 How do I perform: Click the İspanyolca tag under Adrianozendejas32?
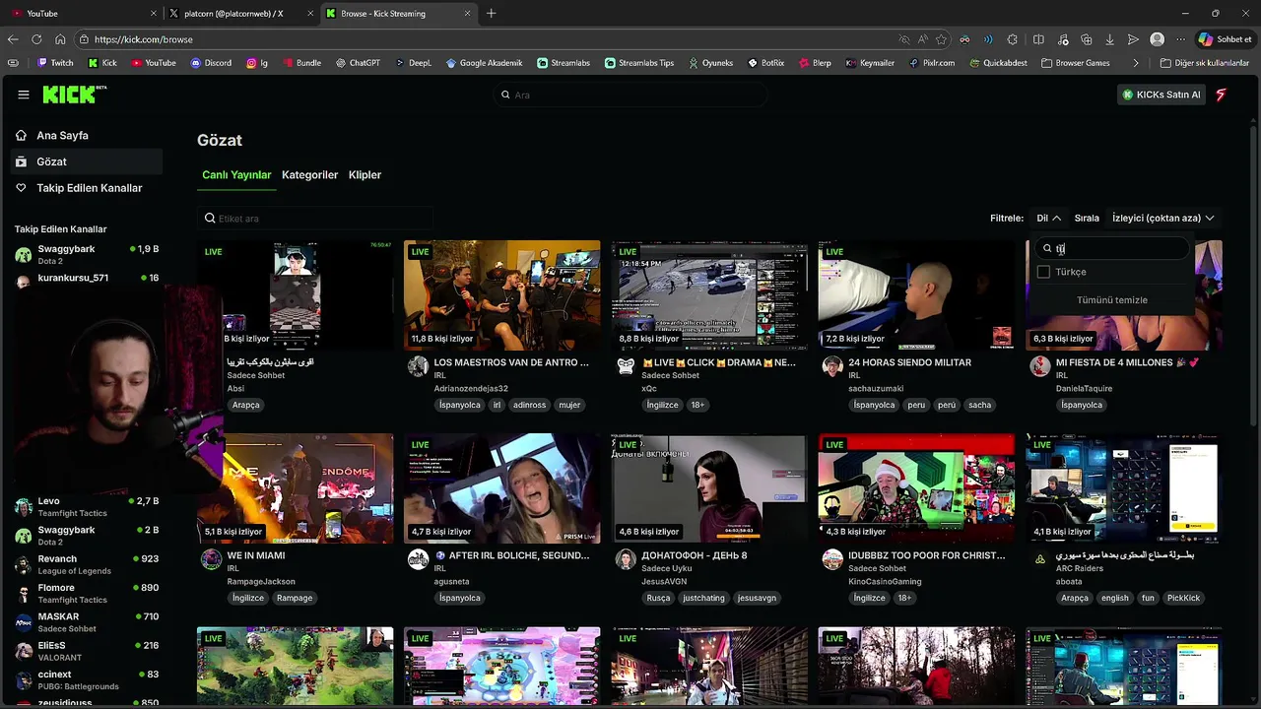point(459,405)
